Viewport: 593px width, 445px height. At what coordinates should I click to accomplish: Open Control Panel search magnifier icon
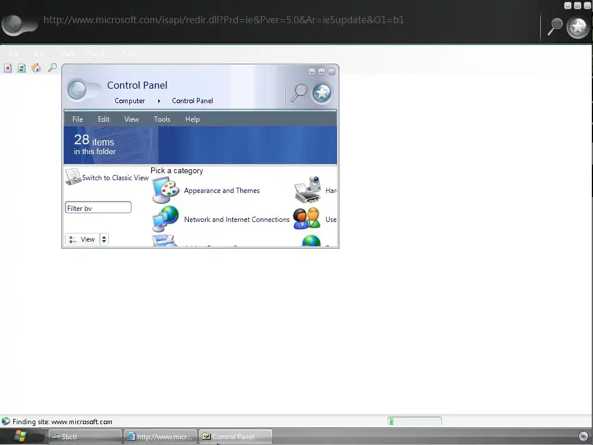tap(299, 93)
